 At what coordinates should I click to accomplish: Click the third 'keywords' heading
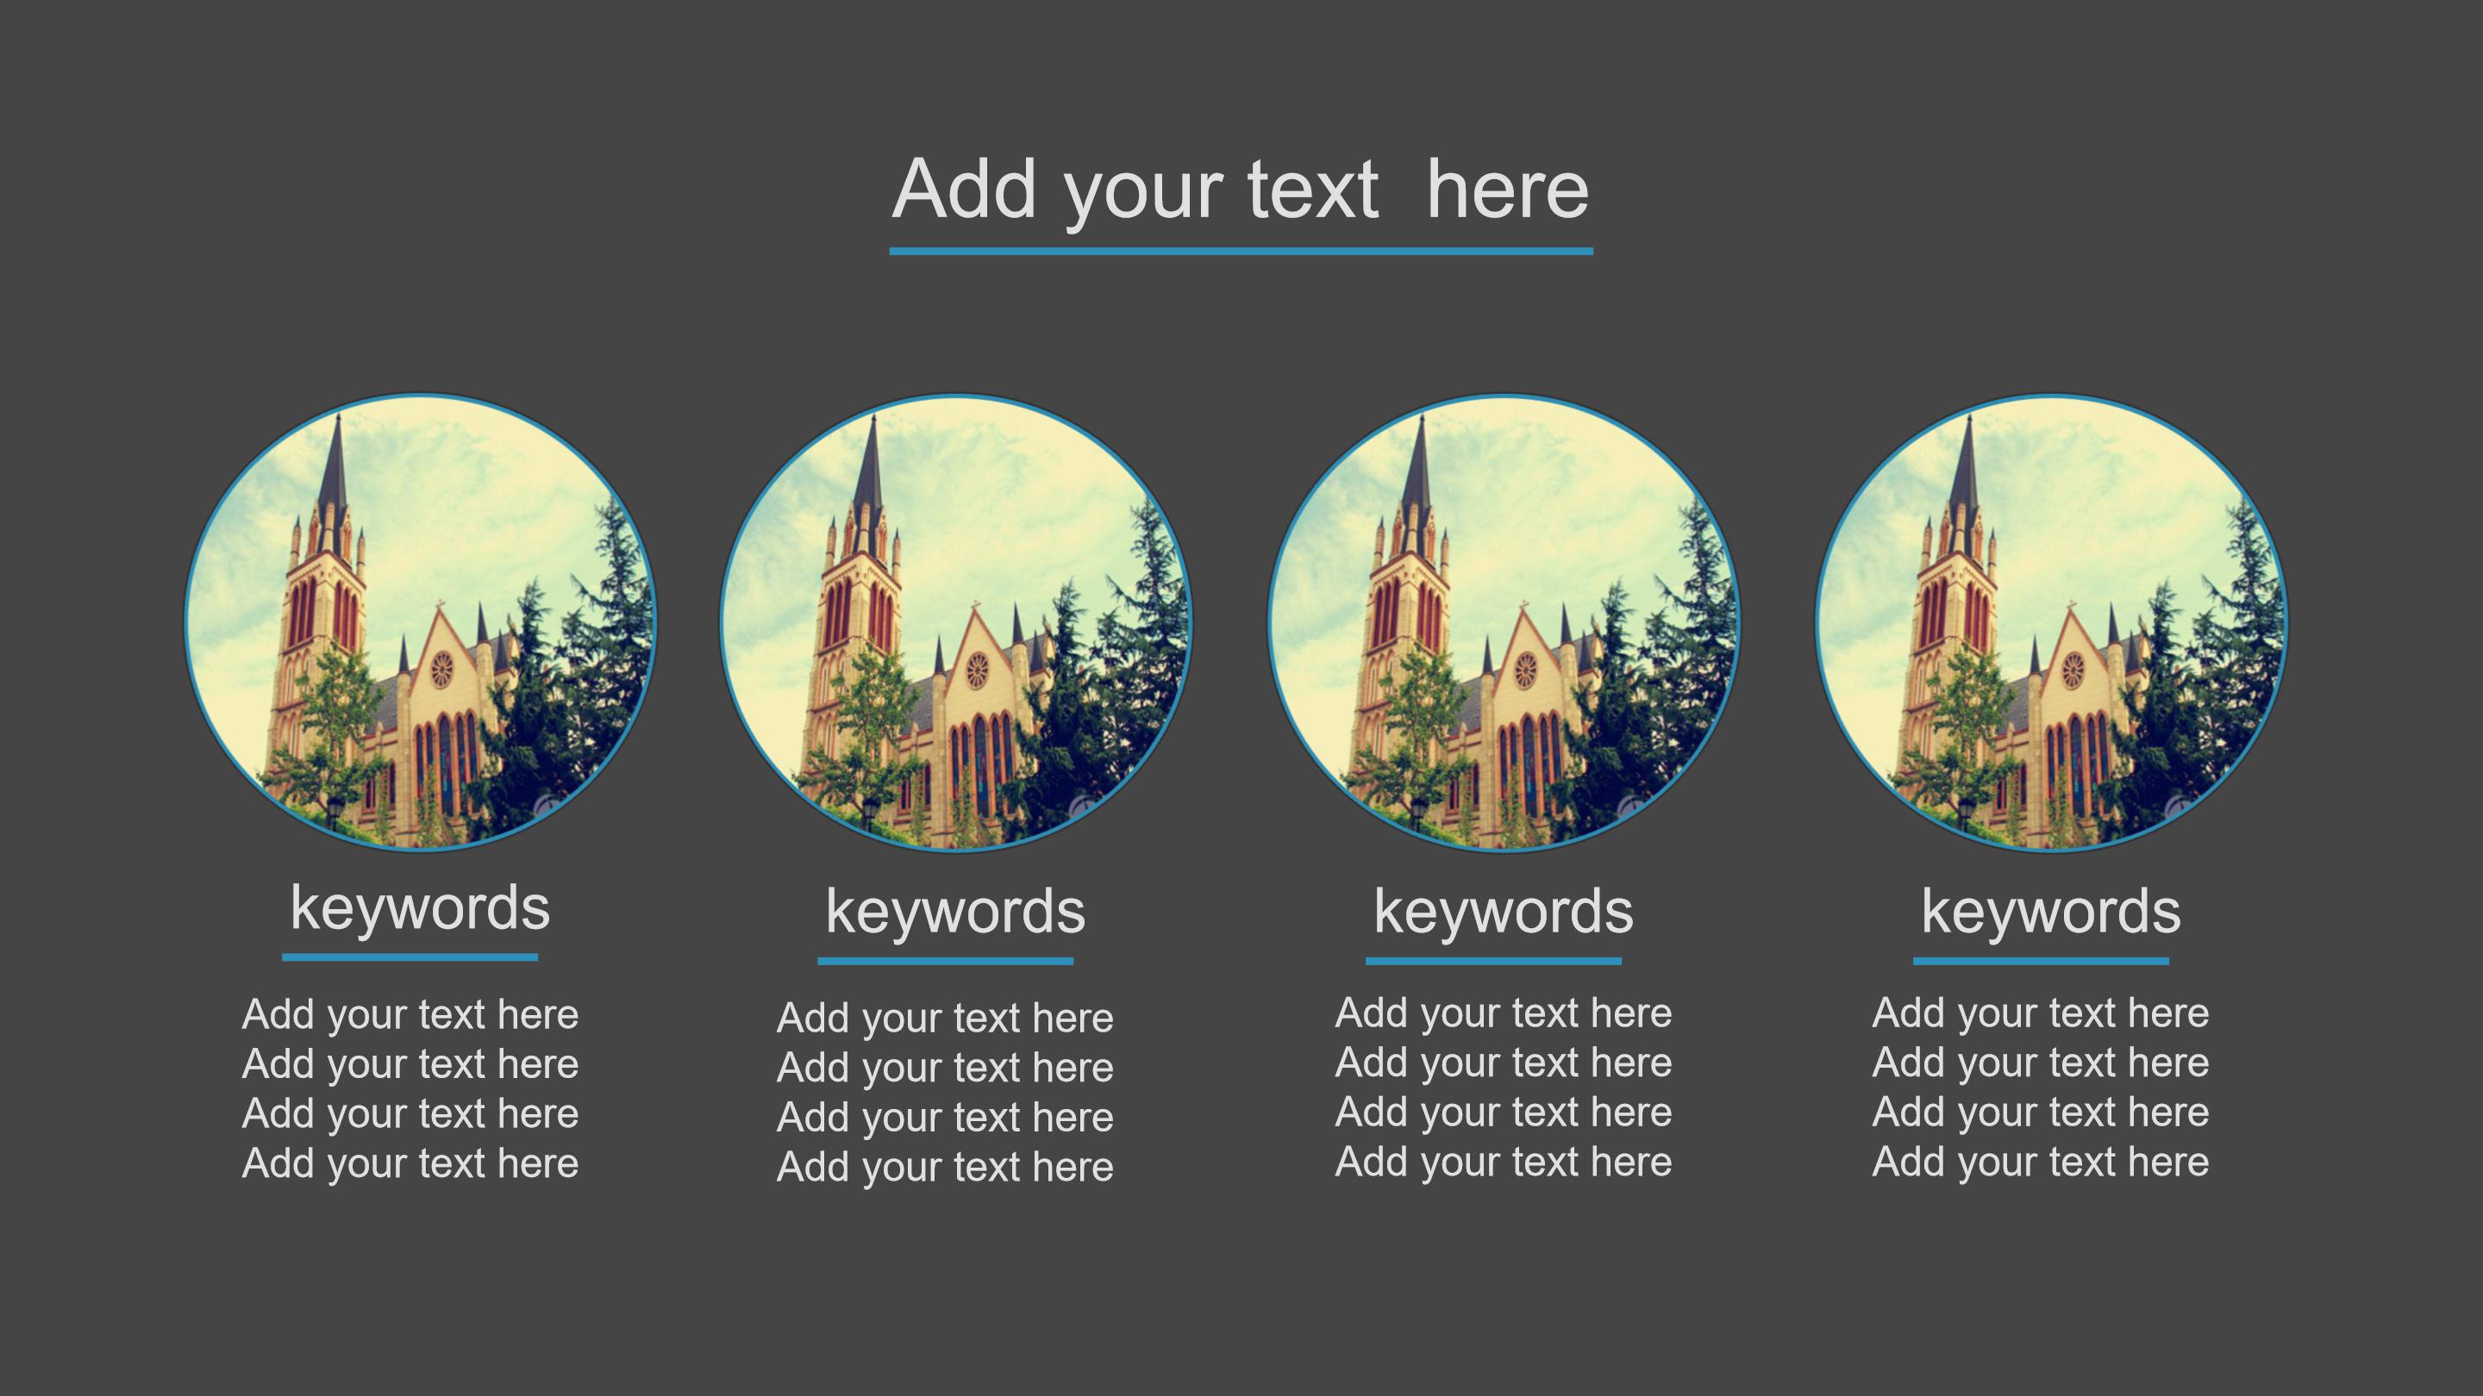[1503, 912]
